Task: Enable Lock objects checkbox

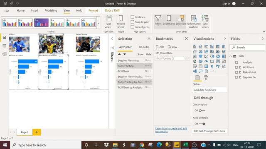Action: tap(133, 27)
